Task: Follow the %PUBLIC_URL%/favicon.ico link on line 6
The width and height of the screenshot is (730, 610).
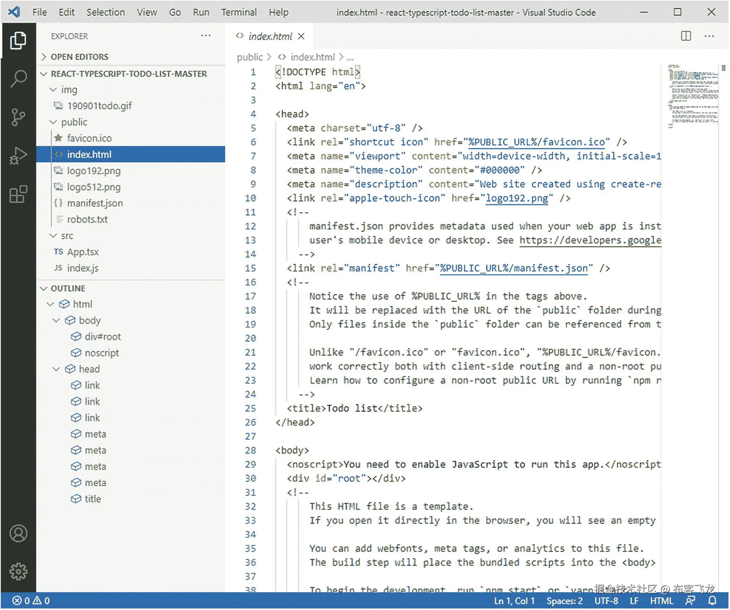Action: (537, 142)
